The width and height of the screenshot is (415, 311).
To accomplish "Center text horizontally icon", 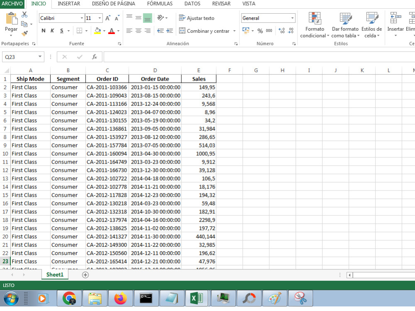I will 138,31.
